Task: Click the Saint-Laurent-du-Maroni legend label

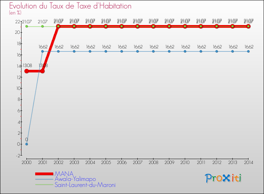Action: click(85, 185)
